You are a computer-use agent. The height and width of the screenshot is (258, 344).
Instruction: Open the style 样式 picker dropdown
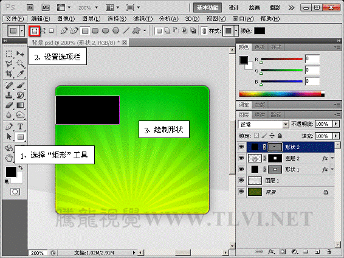click(x=236, y=31)
